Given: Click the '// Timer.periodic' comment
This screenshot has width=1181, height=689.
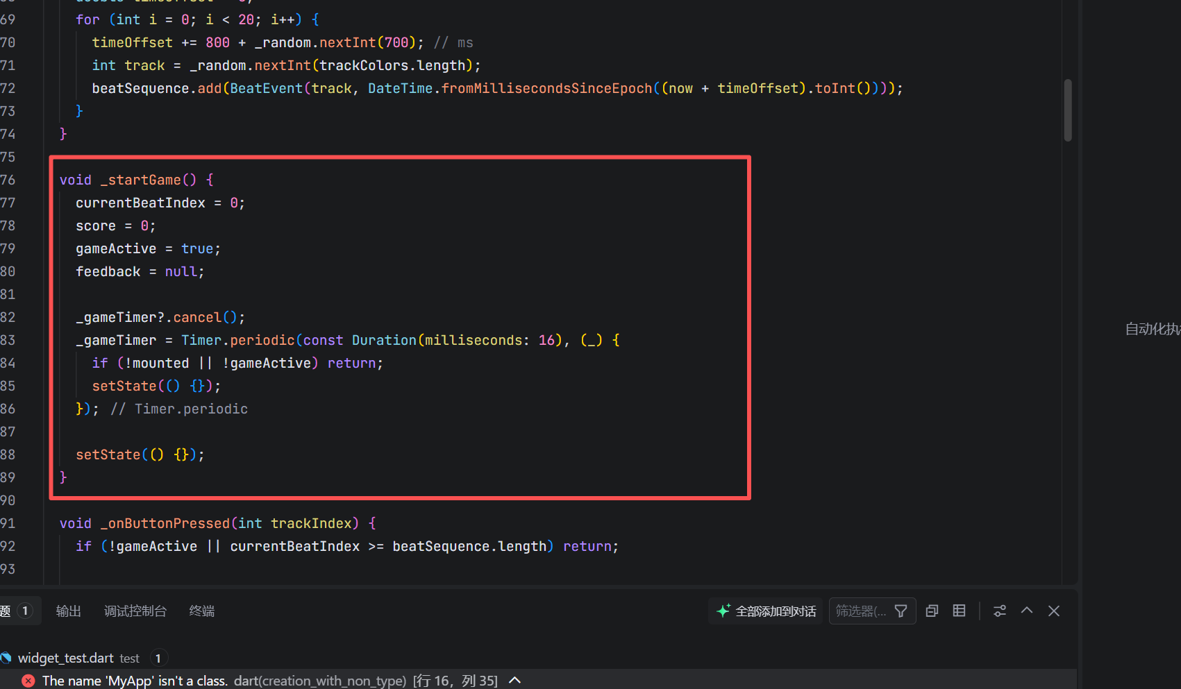Looking at the screenshot, I should pyautogui.click(x=179, y=409).
